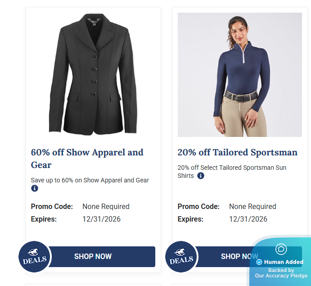Screen dimensions: 311x286
Task: Open the navy sun shirt model image
Action: click(x=239, y=74)
